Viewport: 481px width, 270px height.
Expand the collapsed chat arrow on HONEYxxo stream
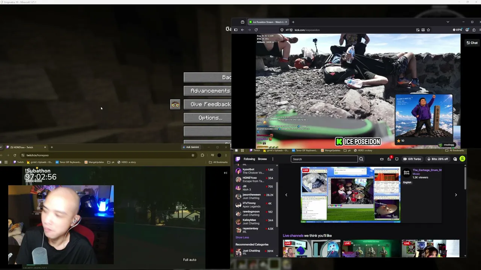point(225,173)
